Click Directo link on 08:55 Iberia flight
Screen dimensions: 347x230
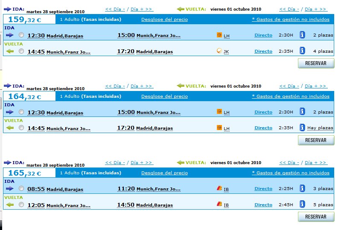point(263,188)
